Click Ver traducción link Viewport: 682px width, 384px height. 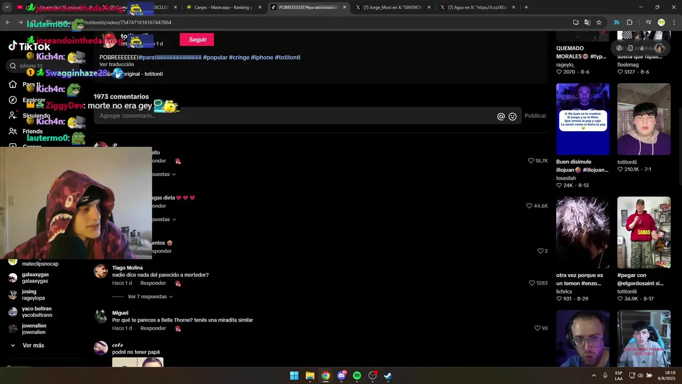coord(117,65)
